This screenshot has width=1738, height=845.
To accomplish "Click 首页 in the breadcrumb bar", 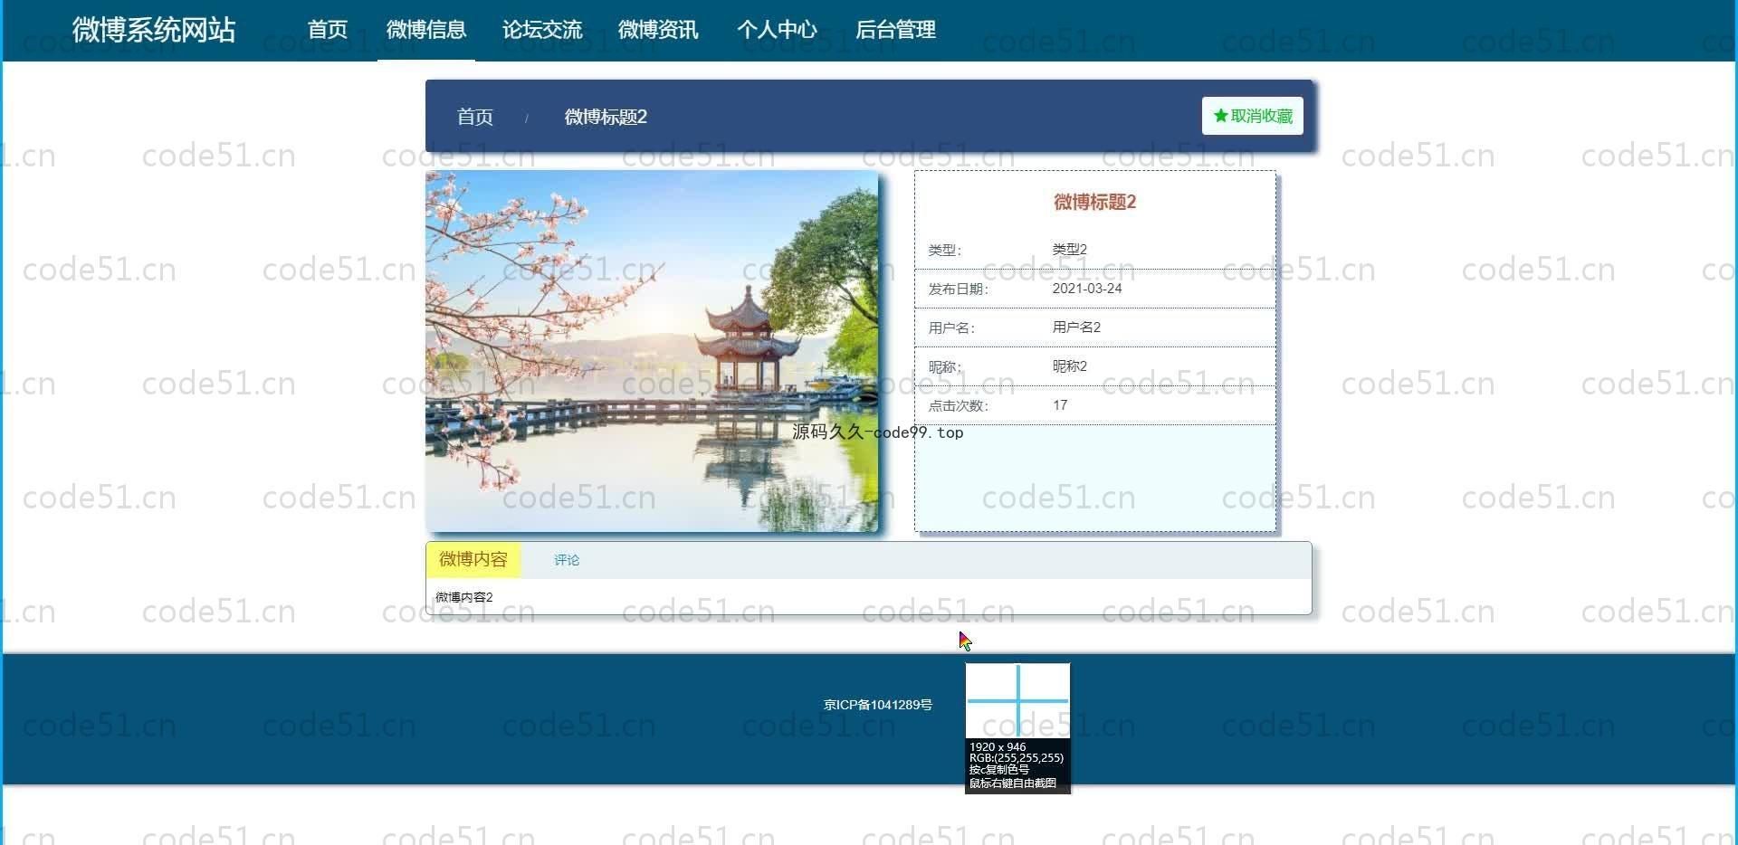I will click(475, 117).
